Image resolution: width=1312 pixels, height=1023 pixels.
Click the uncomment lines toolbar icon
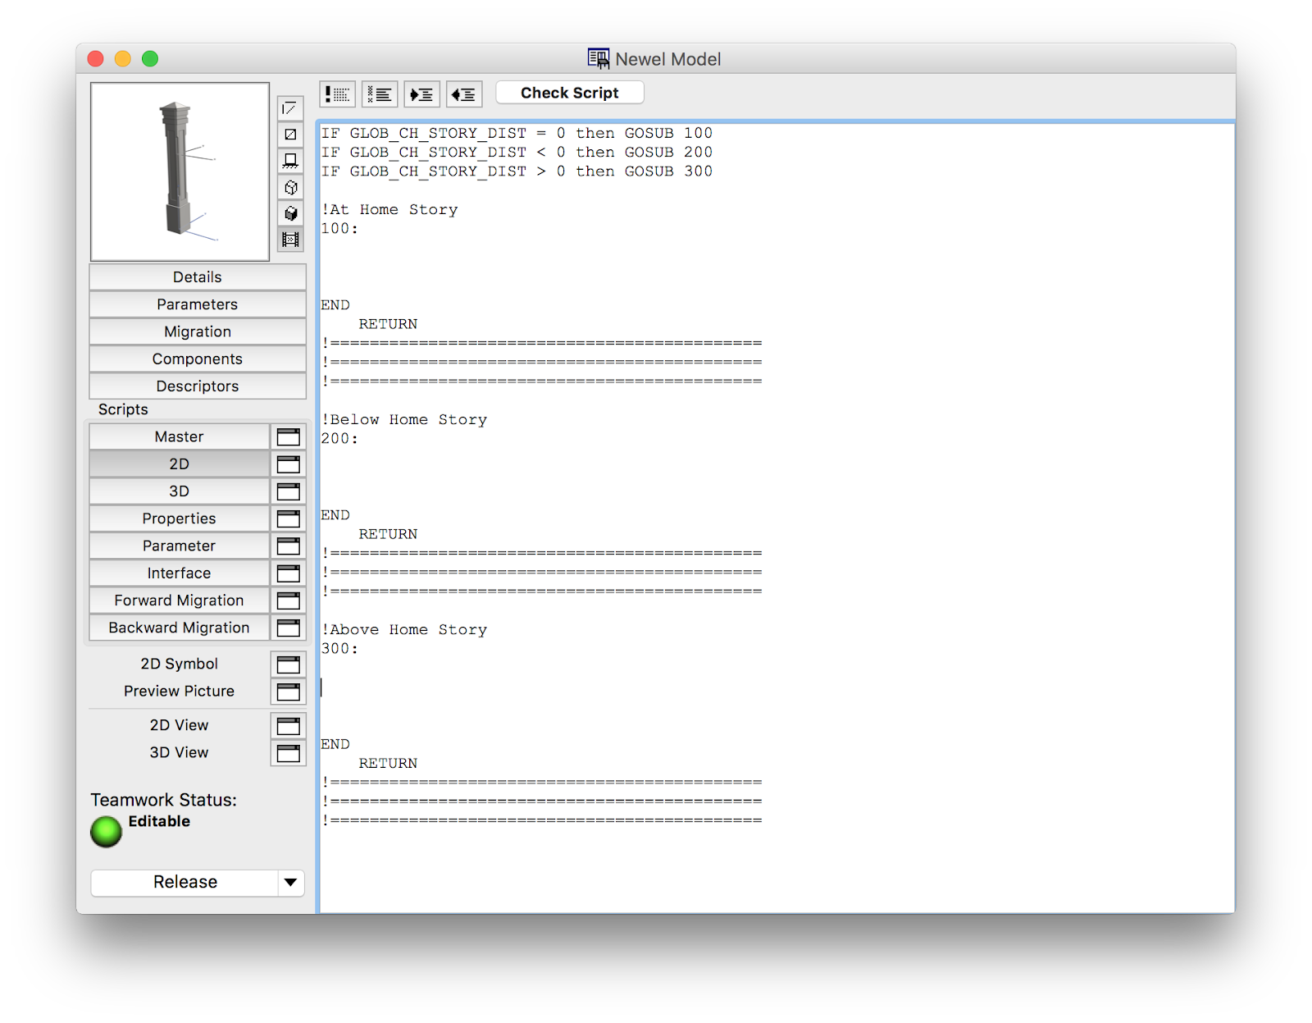point(380,94)
